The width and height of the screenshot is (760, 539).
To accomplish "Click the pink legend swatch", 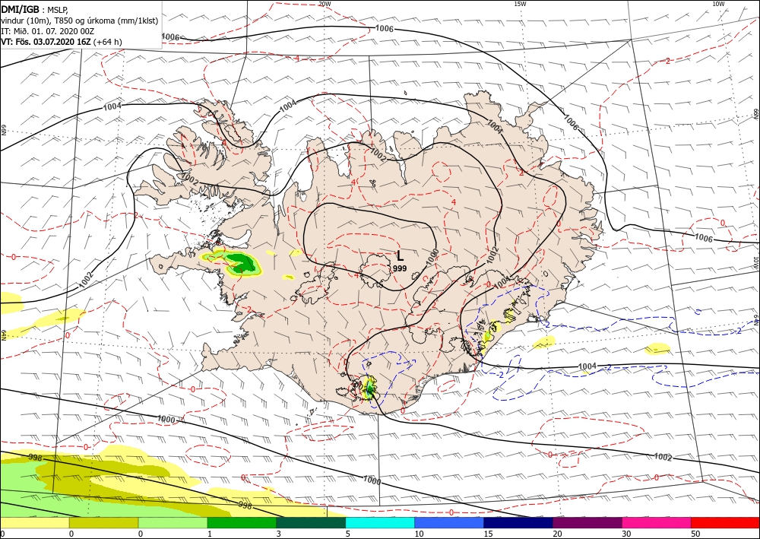I will (x=657, y=522).
